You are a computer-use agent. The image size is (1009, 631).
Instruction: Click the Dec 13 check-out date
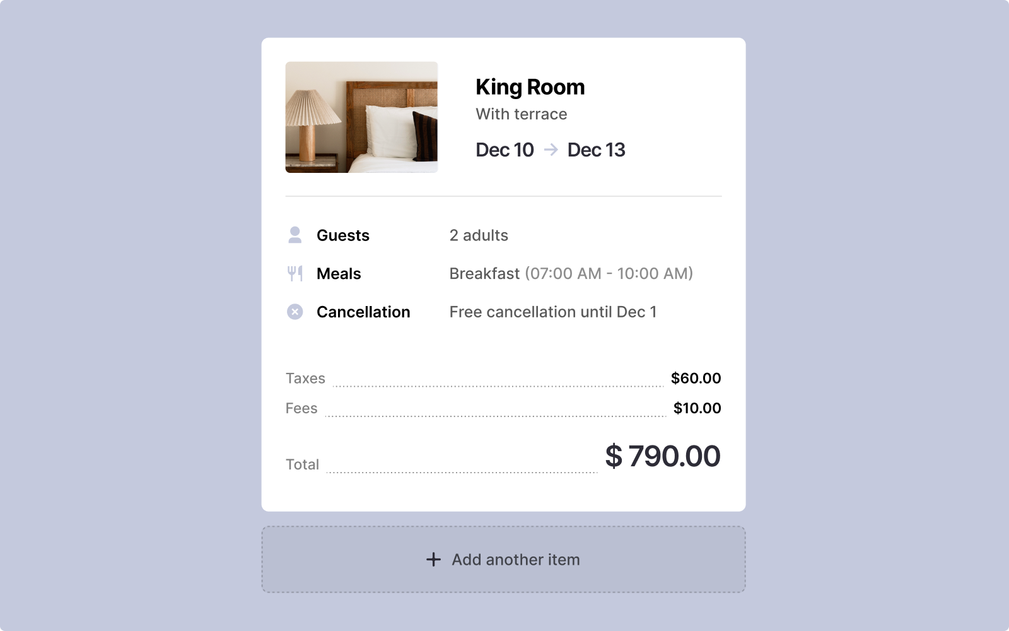596,150
